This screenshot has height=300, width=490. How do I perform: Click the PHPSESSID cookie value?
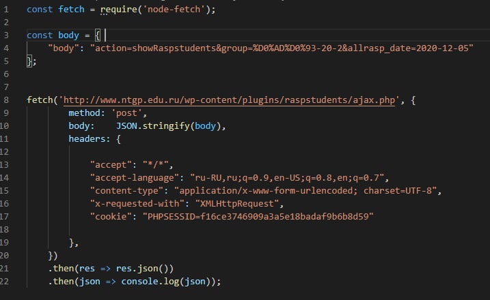[258, 216]
